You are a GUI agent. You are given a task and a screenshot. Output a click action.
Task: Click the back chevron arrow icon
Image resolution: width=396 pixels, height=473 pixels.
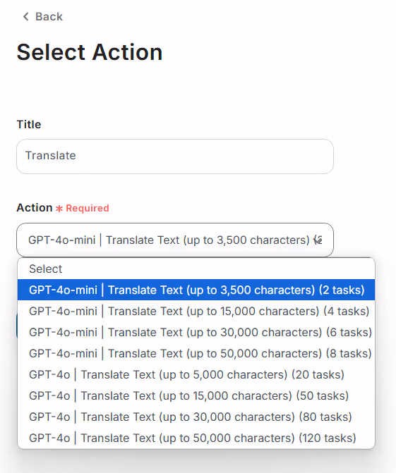click(x=26, y=17)
